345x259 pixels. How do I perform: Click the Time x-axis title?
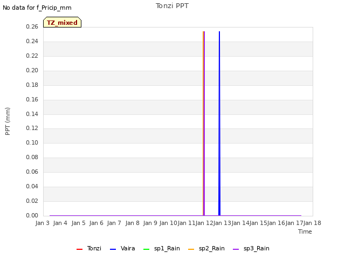(305, 231)
